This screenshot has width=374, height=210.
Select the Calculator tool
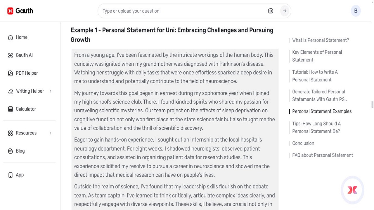click(26, 109)
